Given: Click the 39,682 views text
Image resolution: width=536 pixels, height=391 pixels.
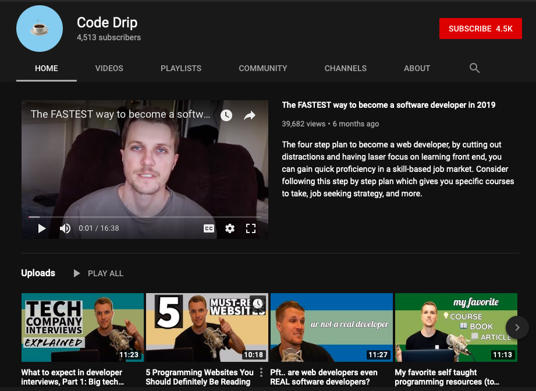Looking at the screenshot, I should click(304, 124).
